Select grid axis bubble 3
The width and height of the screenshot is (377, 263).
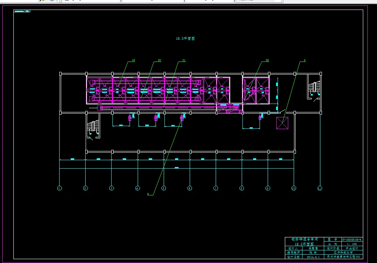112,188
